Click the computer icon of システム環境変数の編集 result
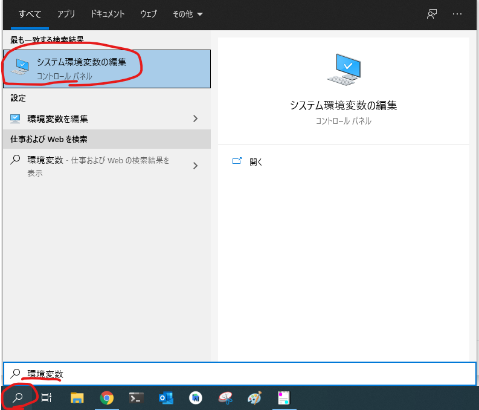The image size is (479, 410). (x=20, y=67)
